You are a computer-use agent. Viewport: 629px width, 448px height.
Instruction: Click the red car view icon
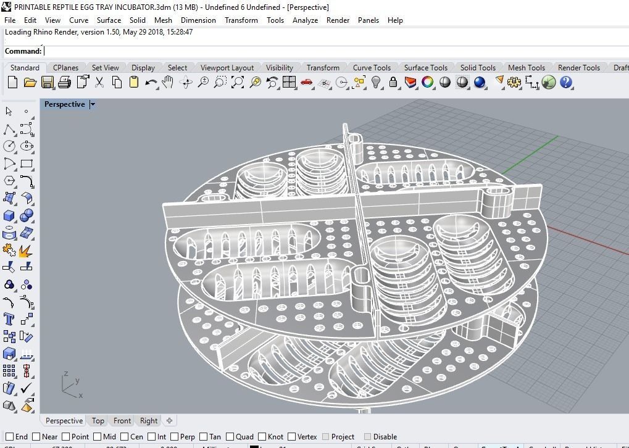(306, 83)
